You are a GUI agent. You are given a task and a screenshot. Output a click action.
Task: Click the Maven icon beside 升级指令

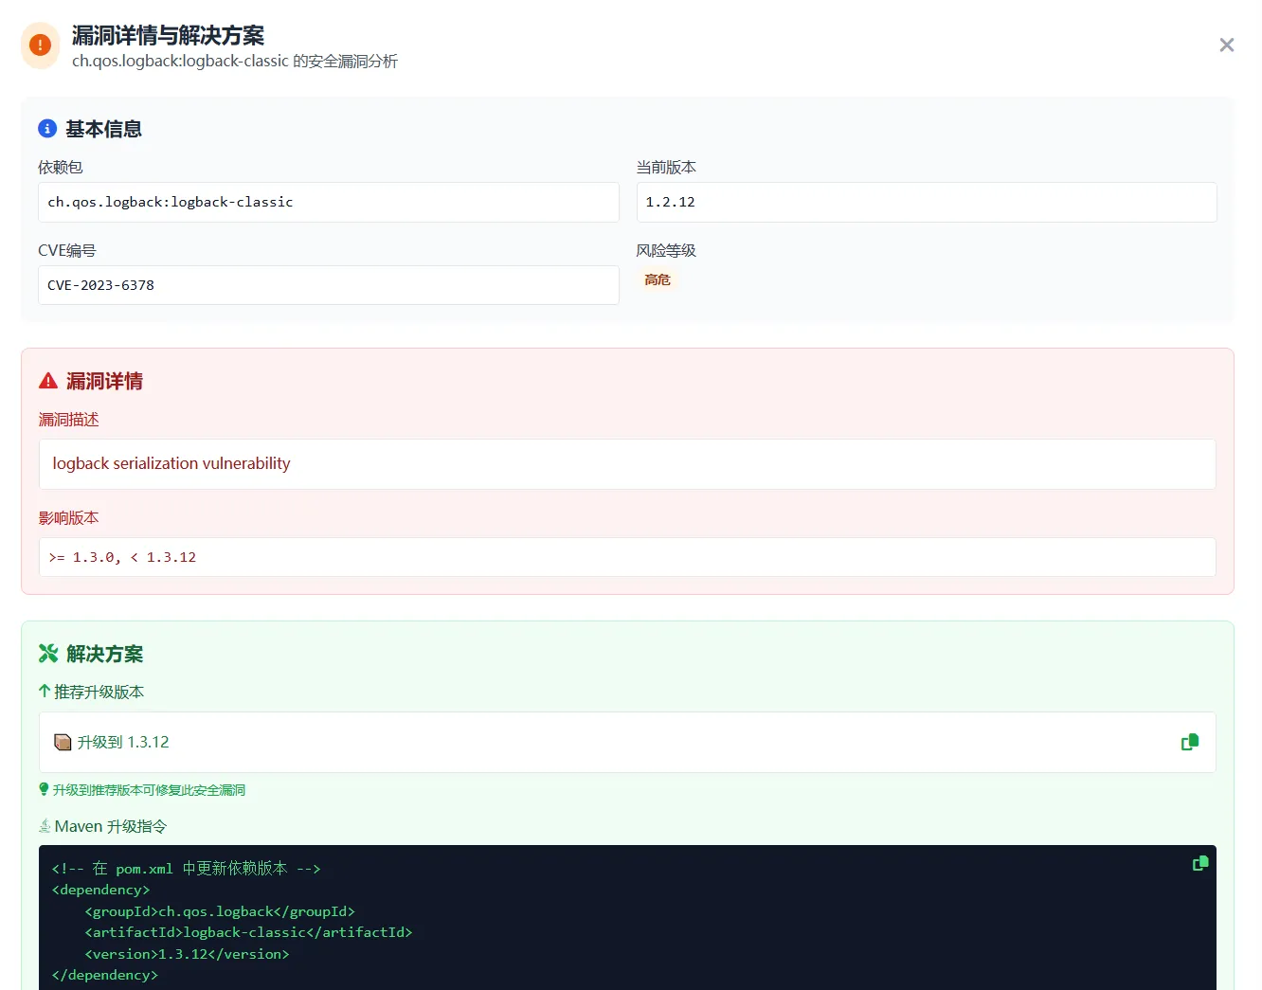[x=45, y=826]
